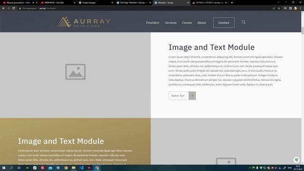This screenshot has height=171, width=304.
Task: Open the site search magnifier icon
Action: pos(244,22)
